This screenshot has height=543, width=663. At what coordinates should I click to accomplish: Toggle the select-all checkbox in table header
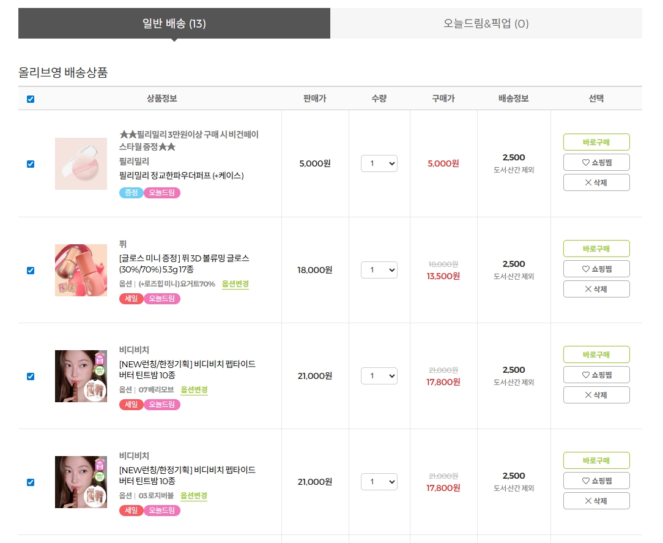tap(31, 99)
